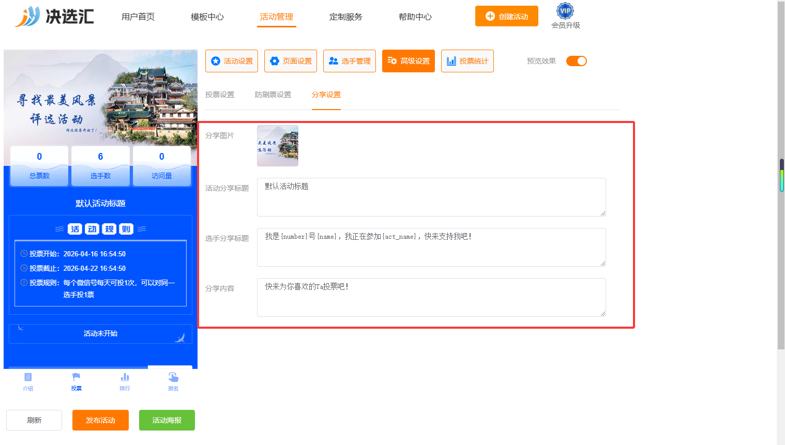
Task: Click the clock icon beside 投票截止
Action: tap(24, 268)
